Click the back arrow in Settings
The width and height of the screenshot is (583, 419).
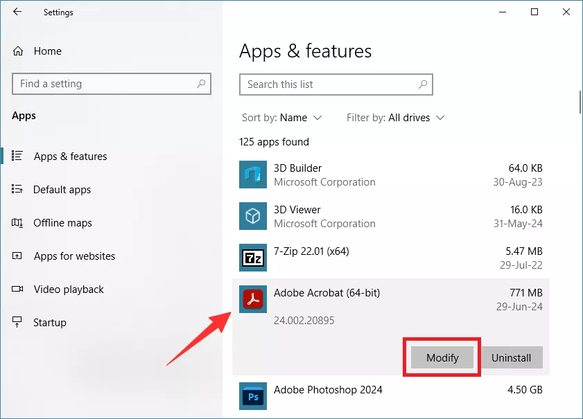click(x=17, y=12)
